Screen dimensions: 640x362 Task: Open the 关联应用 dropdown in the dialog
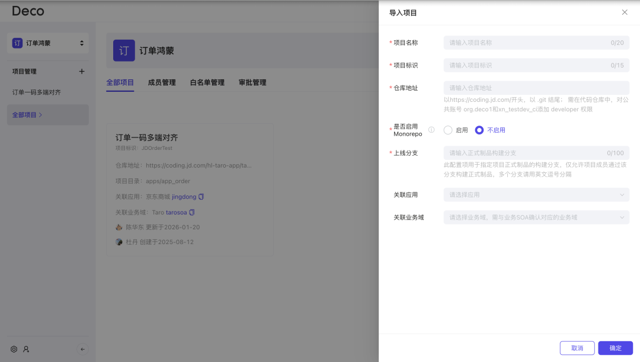tap(536, 194)
